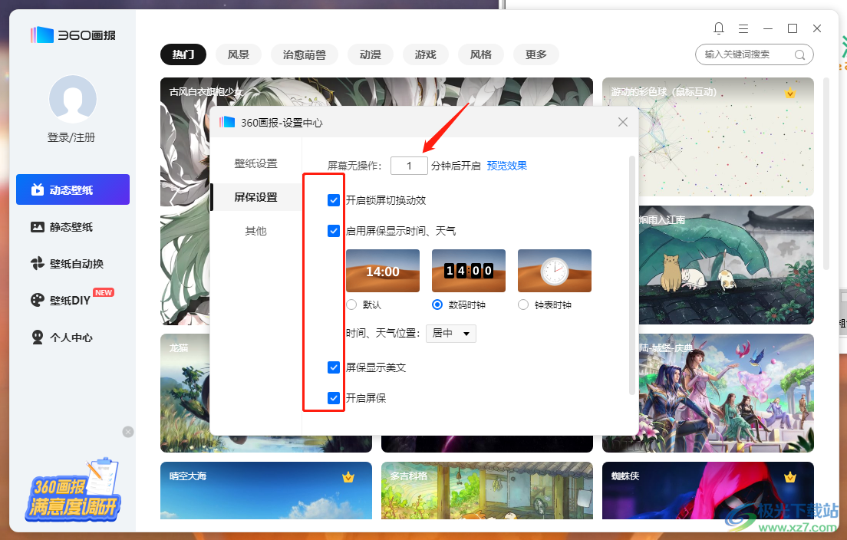Dismiss the sidebar survey banner with small x
Screen dimensions: 847x540
(x=128, y=431)
